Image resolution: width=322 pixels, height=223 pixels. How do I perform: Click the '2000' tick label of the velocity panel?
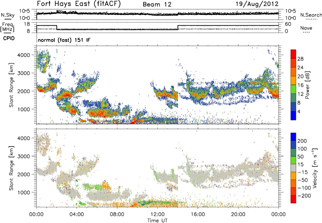24,174
